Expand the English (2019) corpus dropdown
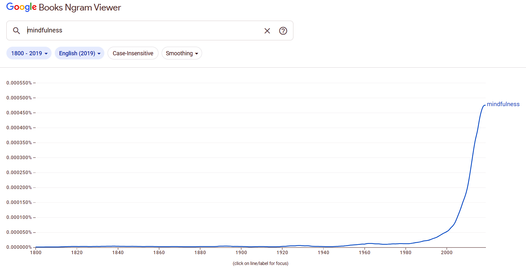Screen dimensions: 526x278 pyautogui.click(x=80, y=53)
